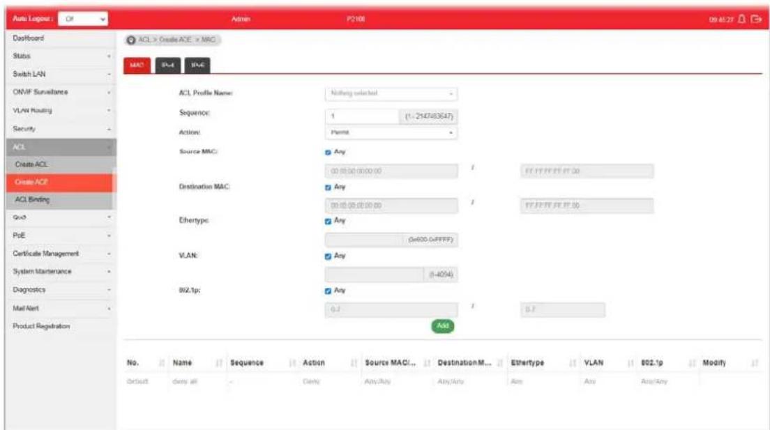Open ACL Binding page
The image size is (770, 430).
tap(61, 200)
